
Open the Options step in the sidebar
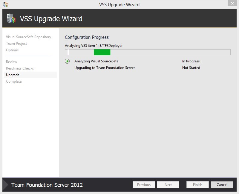coord(12,50)
